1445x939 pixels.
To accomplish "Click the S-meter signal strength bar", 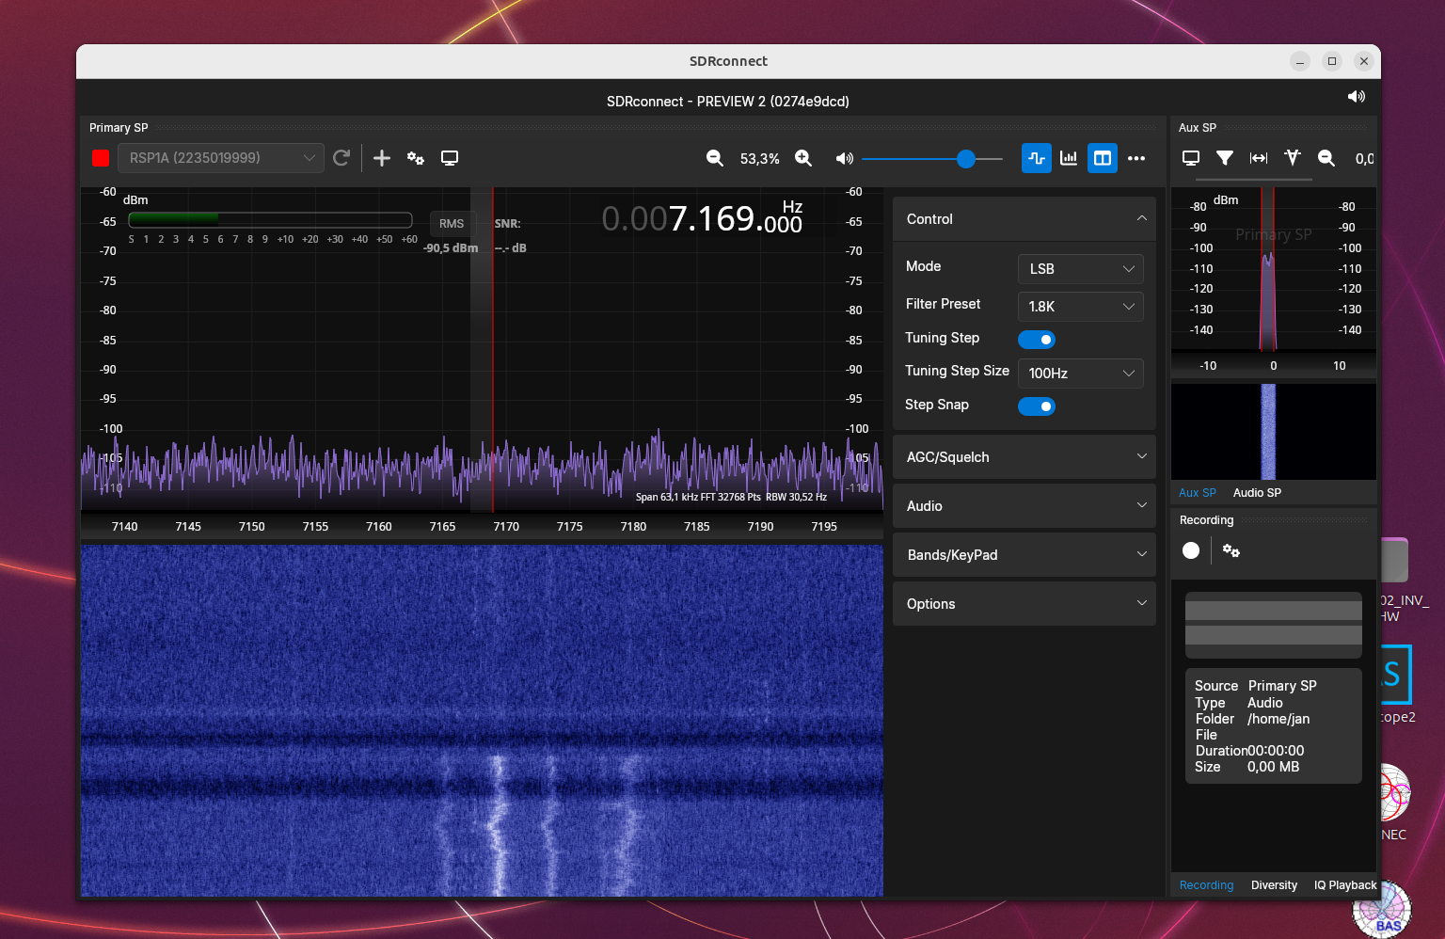I will click(x=270, y=219).
